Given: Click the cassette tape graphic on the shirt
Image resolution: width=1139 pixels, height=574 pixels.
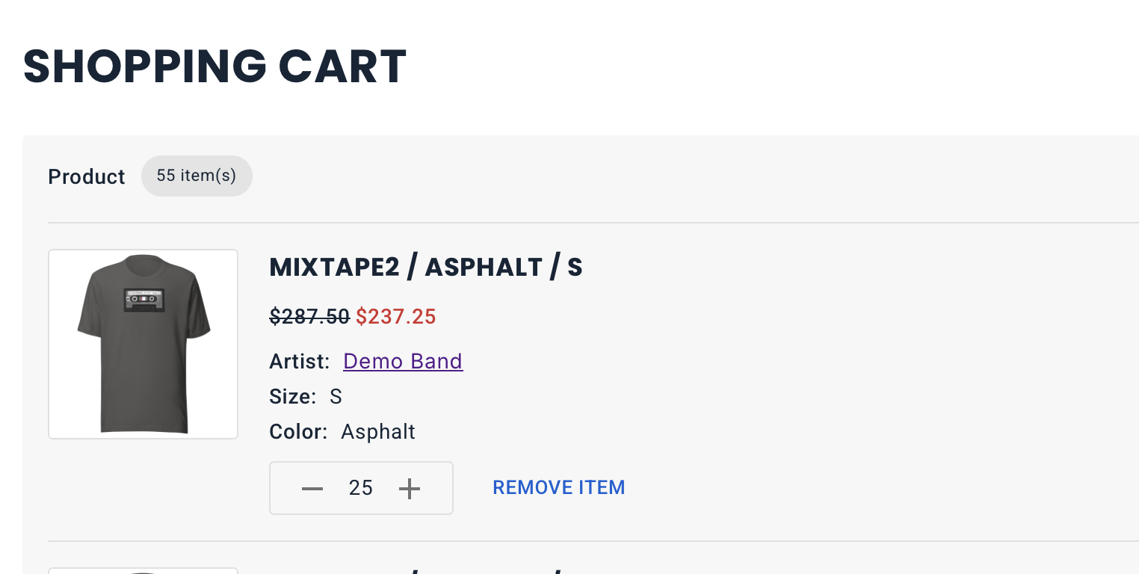Looking at the screenshot, I should [x=143, y=300].
